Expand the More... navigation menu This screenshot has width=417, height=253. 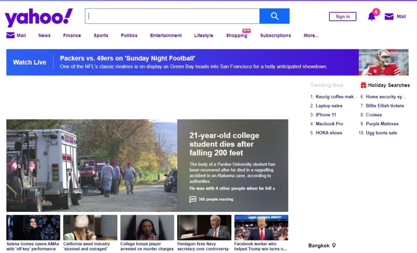click(x=311, y=35)
